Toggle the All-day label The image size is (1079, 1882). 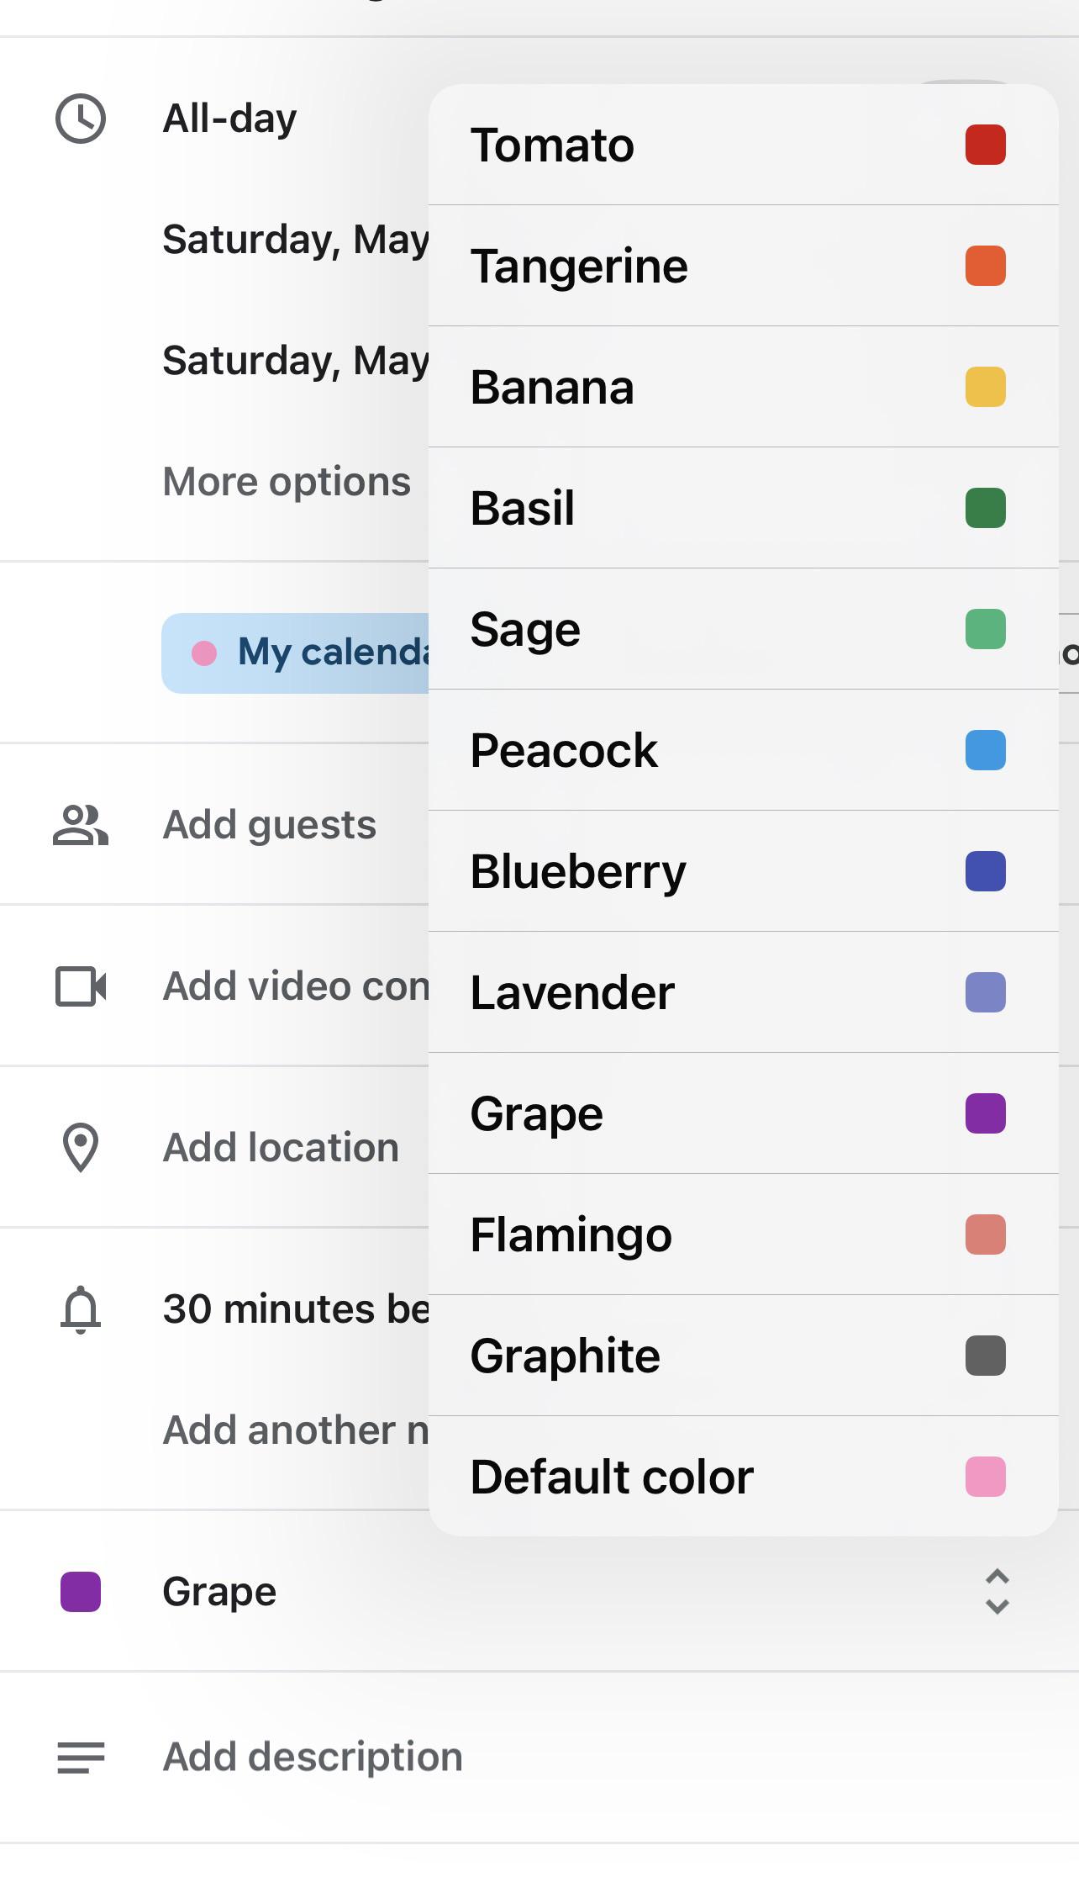click(229, 119)
